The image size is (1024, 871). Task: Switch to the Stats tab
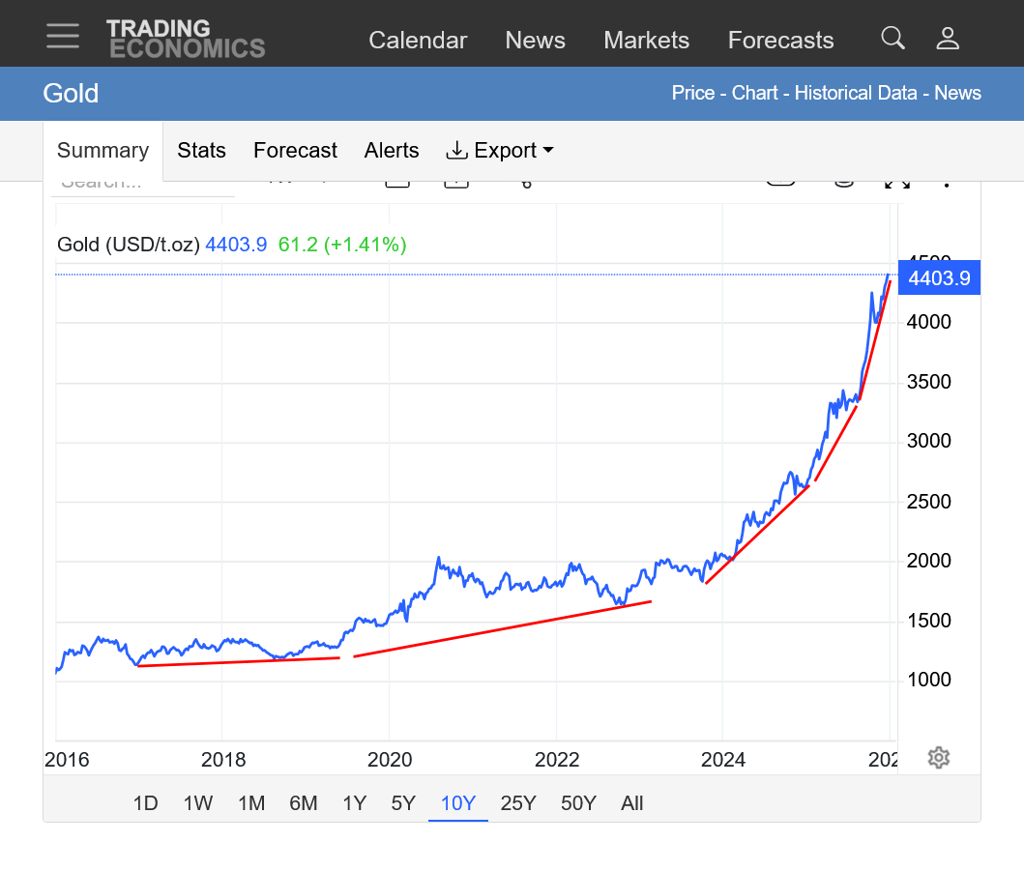pyautogui.click(x=201, y=151)
